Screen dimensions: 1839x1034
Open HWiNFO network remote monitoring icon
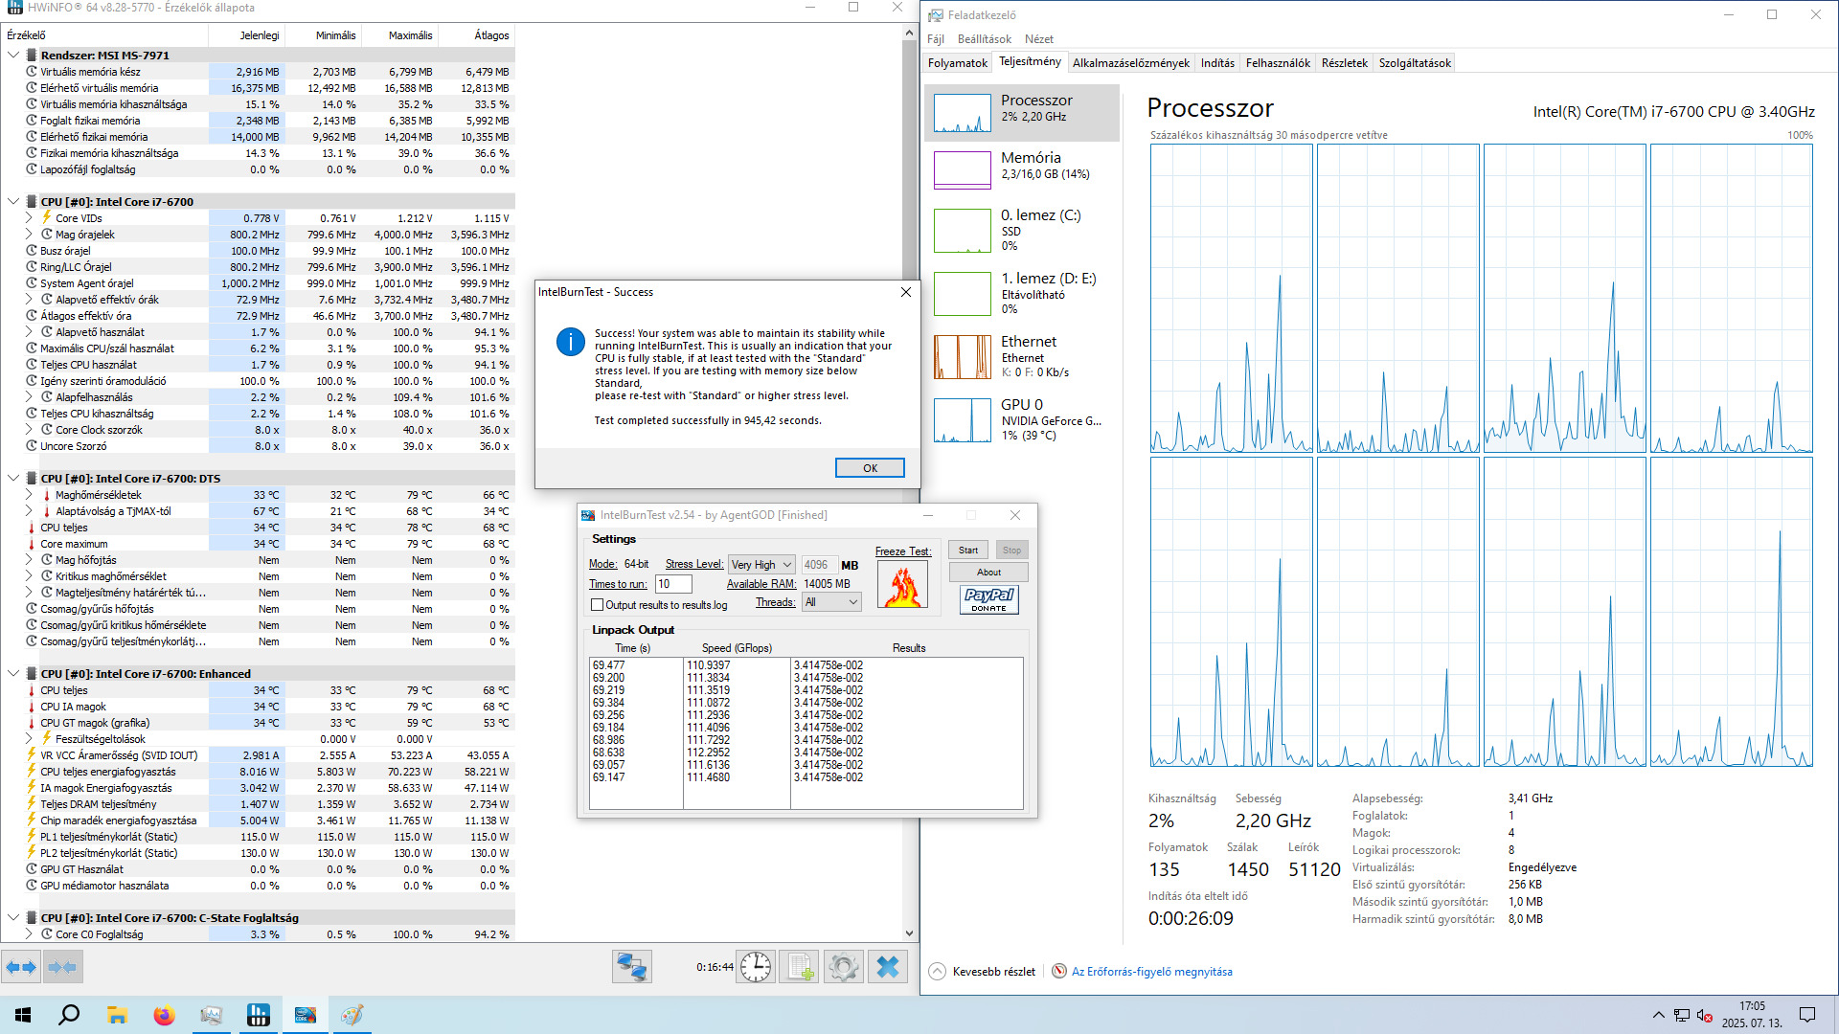(632, 967)
